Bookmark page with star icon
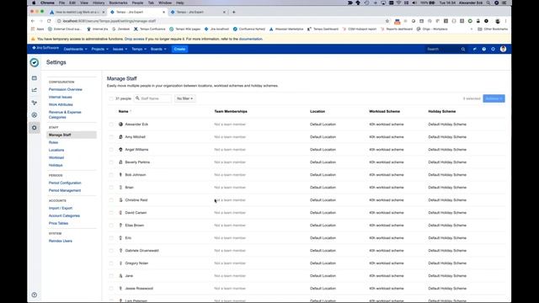This screenshot has width=539, height=303. [x=387, y=21]
